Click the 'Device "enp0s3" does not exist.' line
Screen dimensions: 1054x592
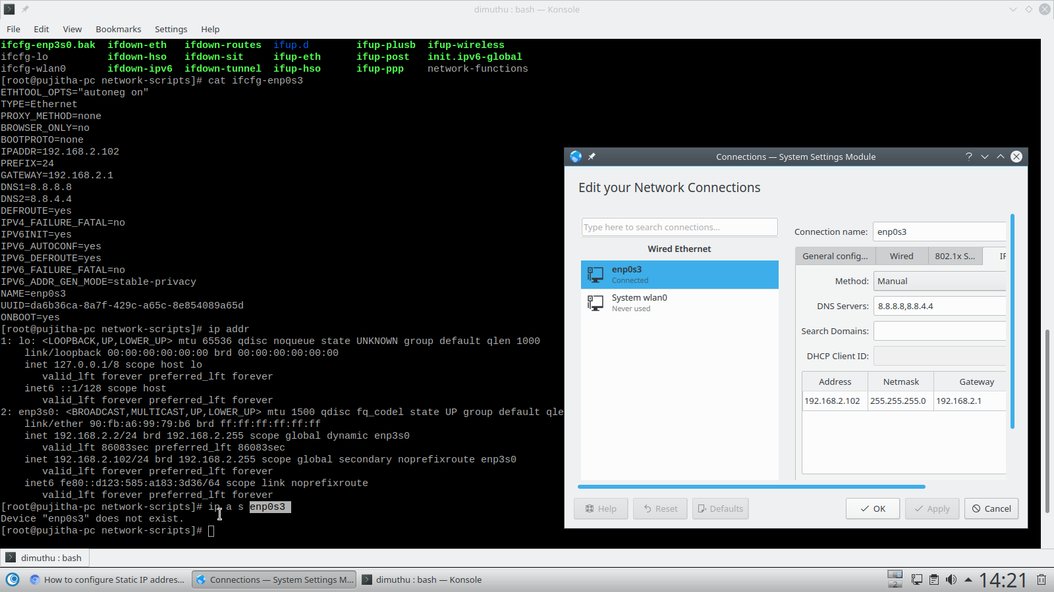pyautogui.click(x=92, y=518)
